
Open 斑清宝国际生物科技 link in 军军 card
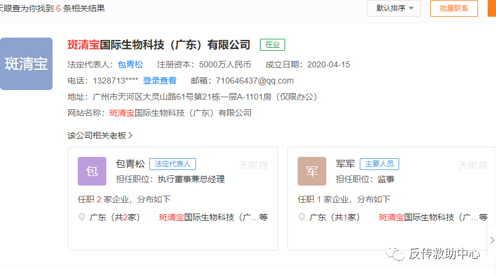433,217
